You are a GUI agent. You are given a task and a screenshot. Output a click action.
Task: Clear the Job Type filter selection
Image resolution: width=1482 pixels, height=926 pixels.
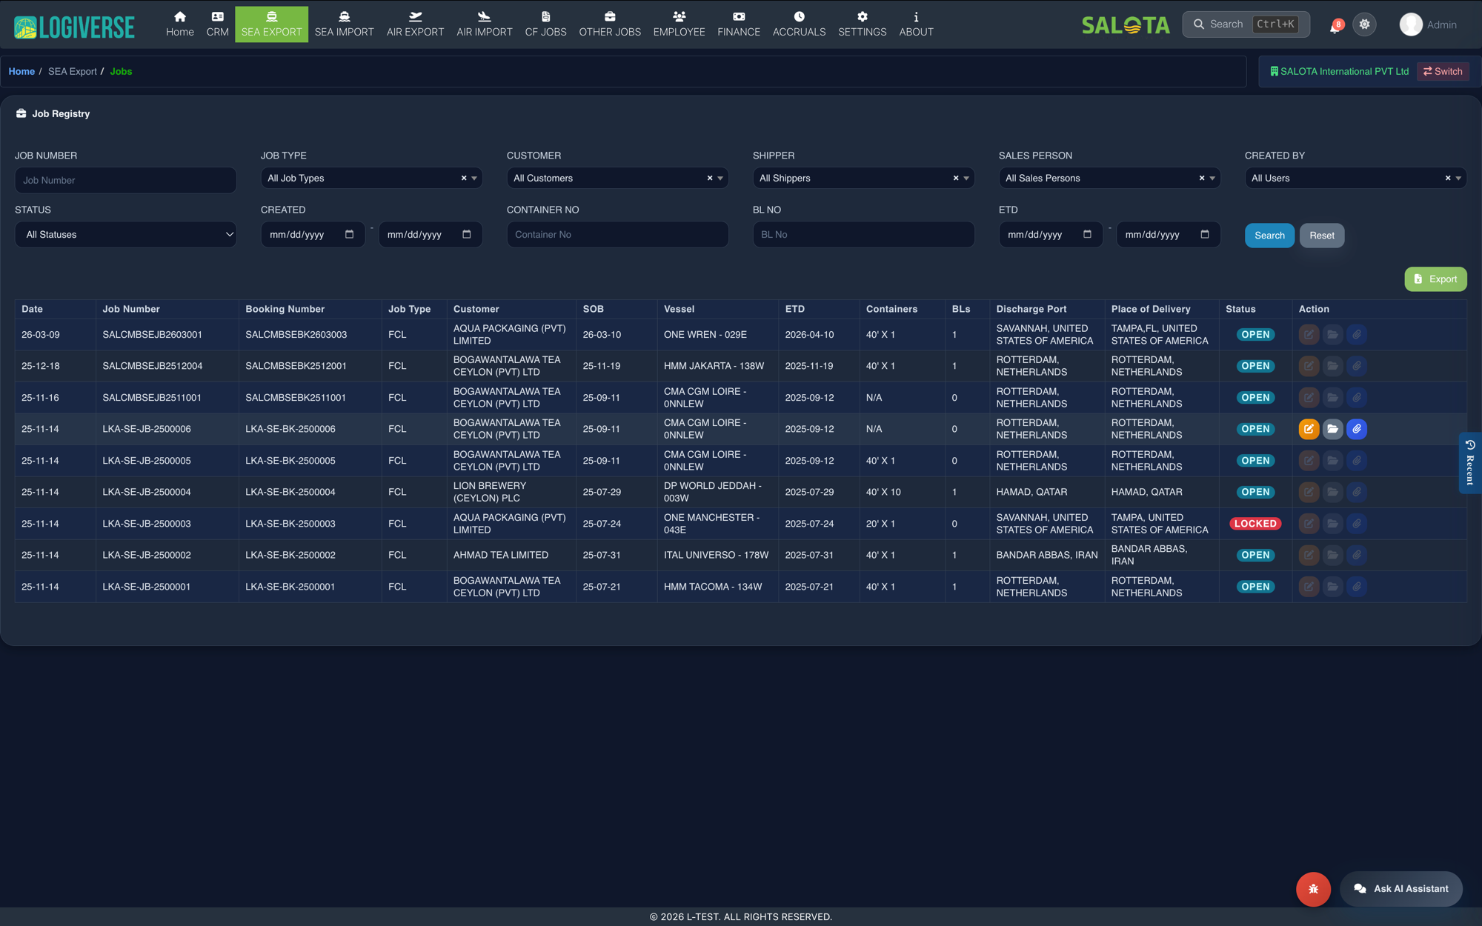pos(464,178)
